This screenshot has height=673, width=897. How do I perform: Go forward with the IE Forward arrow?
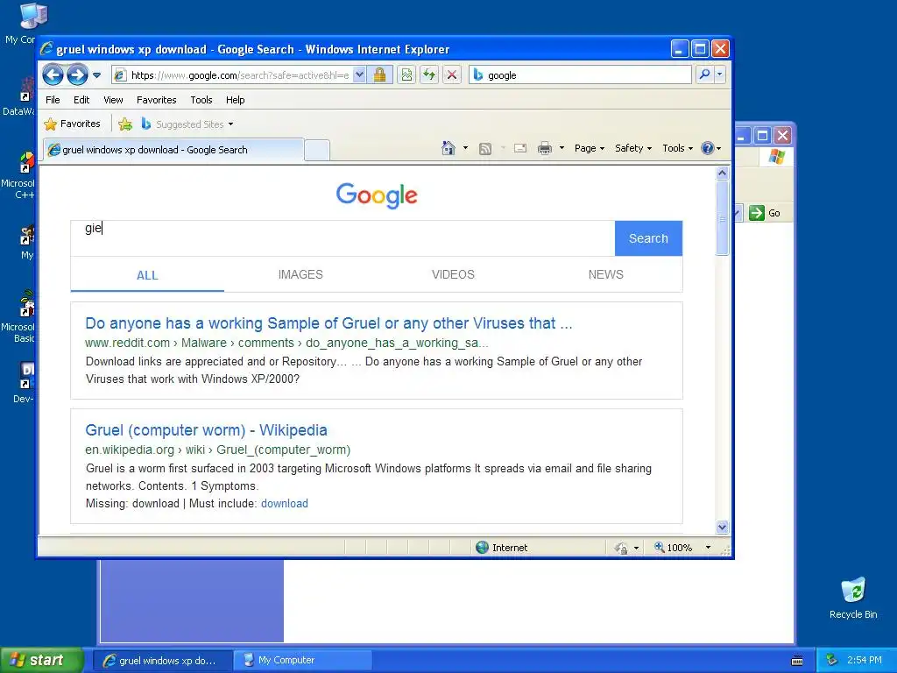tap(77, 74)
